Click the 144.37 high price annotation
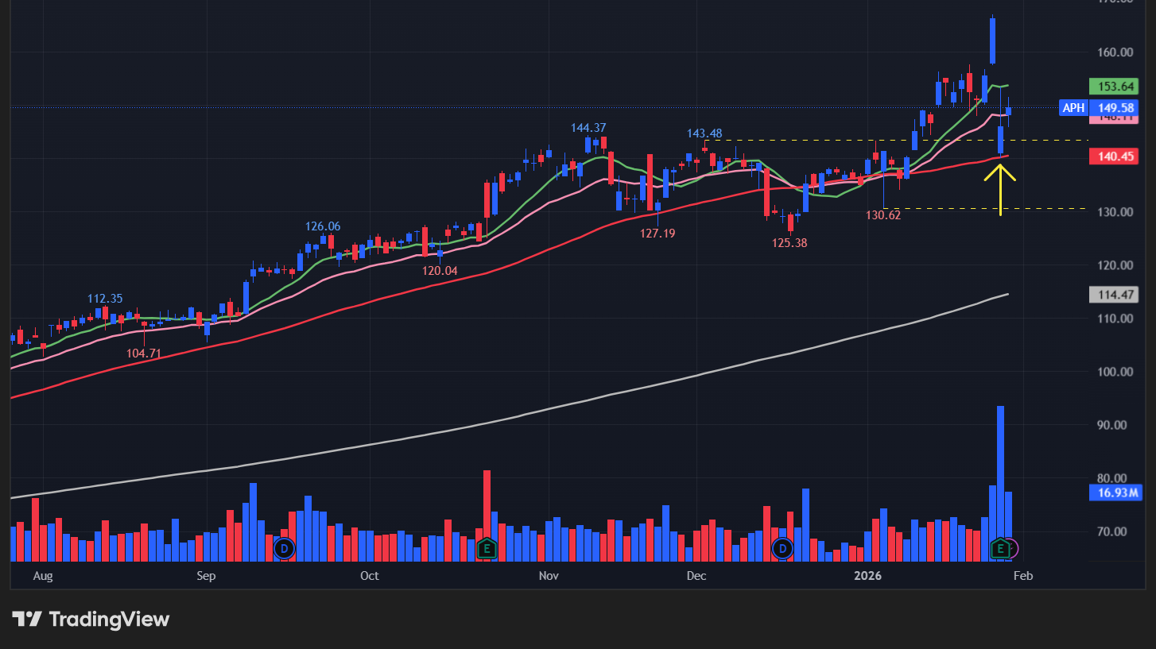The width and height of the screenshot is (1156, 649). tap(588, 128)
